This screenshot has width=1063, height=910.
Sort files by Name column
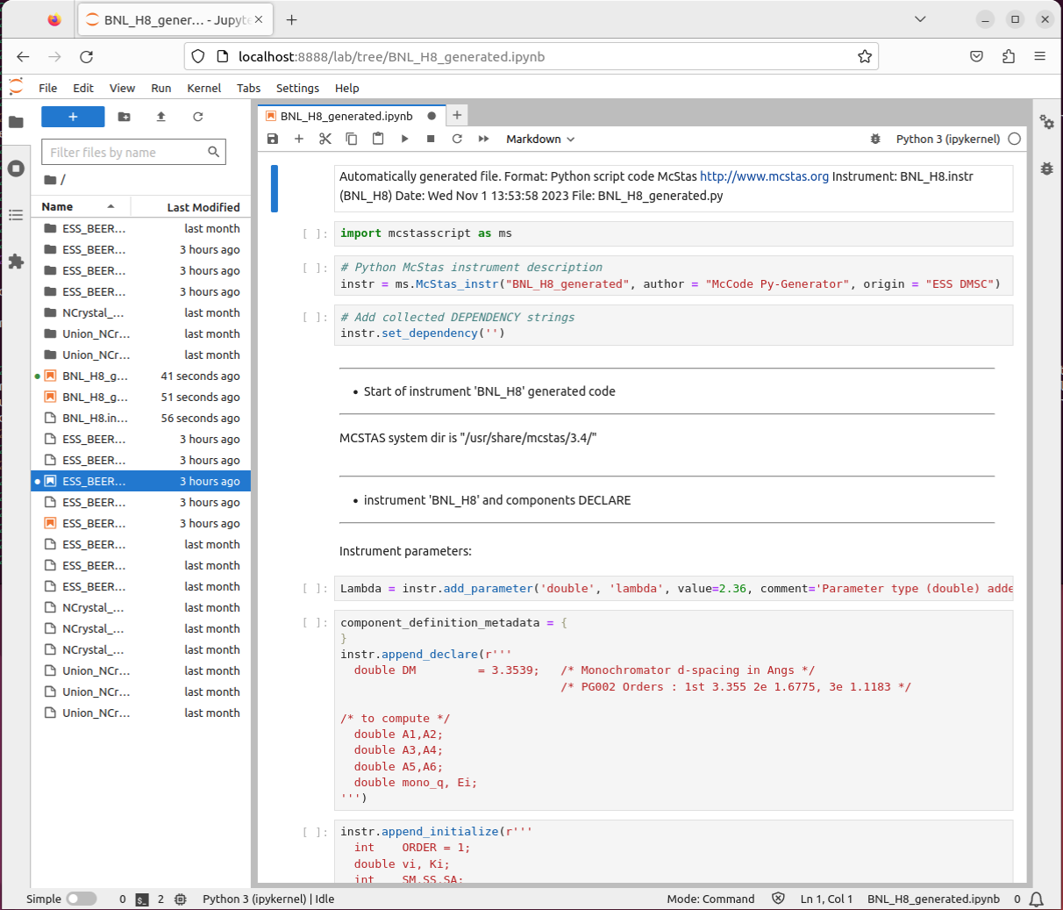pyautogui.click(x=58, y=207)
